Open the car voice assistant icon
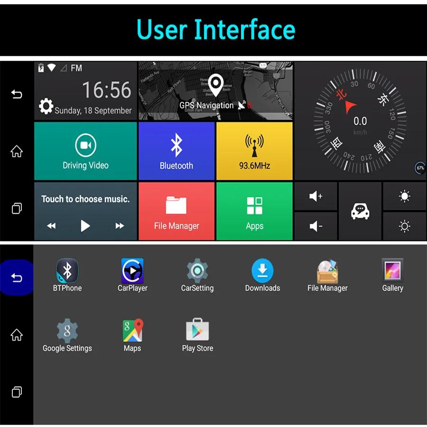The width and height of the screenshot is (427, 427). [x=360, y=211]
